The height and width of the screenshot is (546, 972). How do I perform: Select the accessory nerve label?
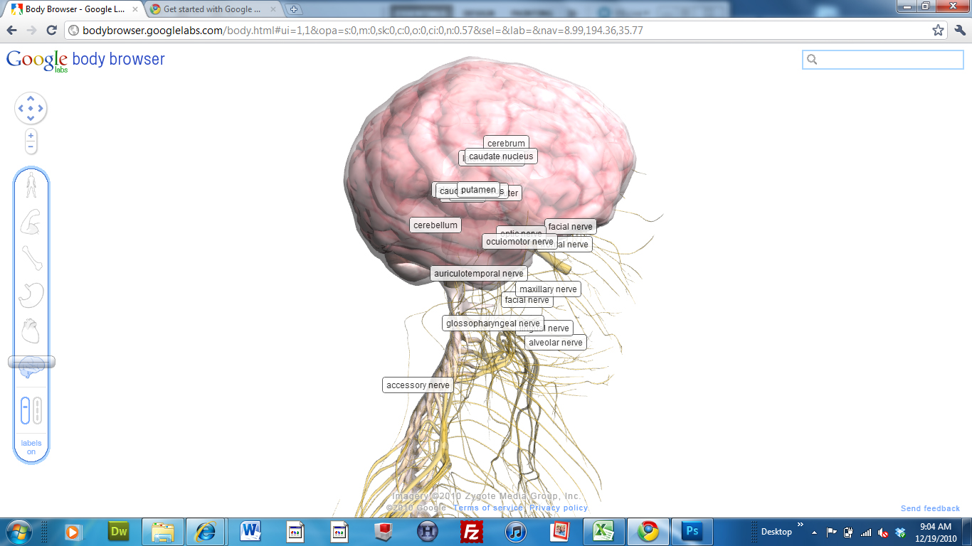pos(418,385)
